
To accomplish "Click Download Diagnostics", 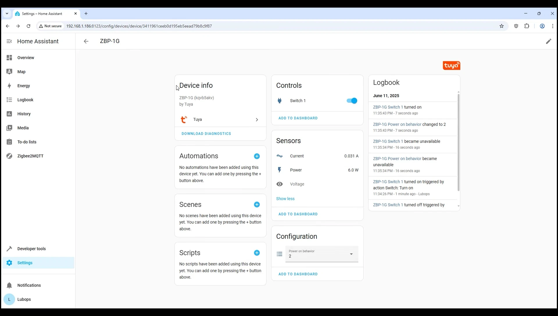I will coord(206,134).
